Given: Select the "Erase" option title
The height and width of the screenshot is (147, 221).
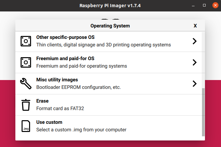Looking at the screenshot, I should pos(42,101).
